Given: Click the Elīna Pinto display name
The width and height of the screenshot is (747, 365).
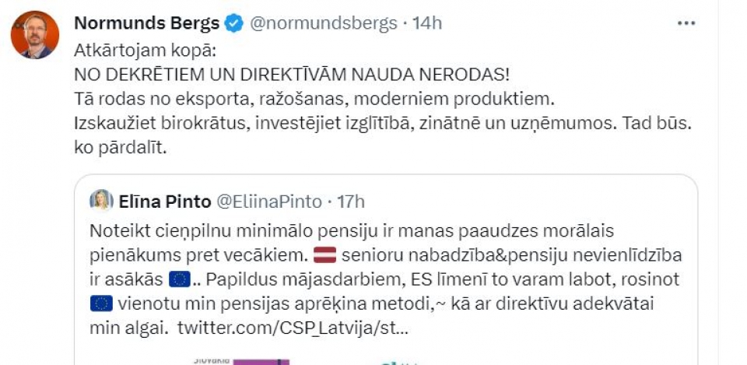Looking at the screenshot, I should (165, 202).
